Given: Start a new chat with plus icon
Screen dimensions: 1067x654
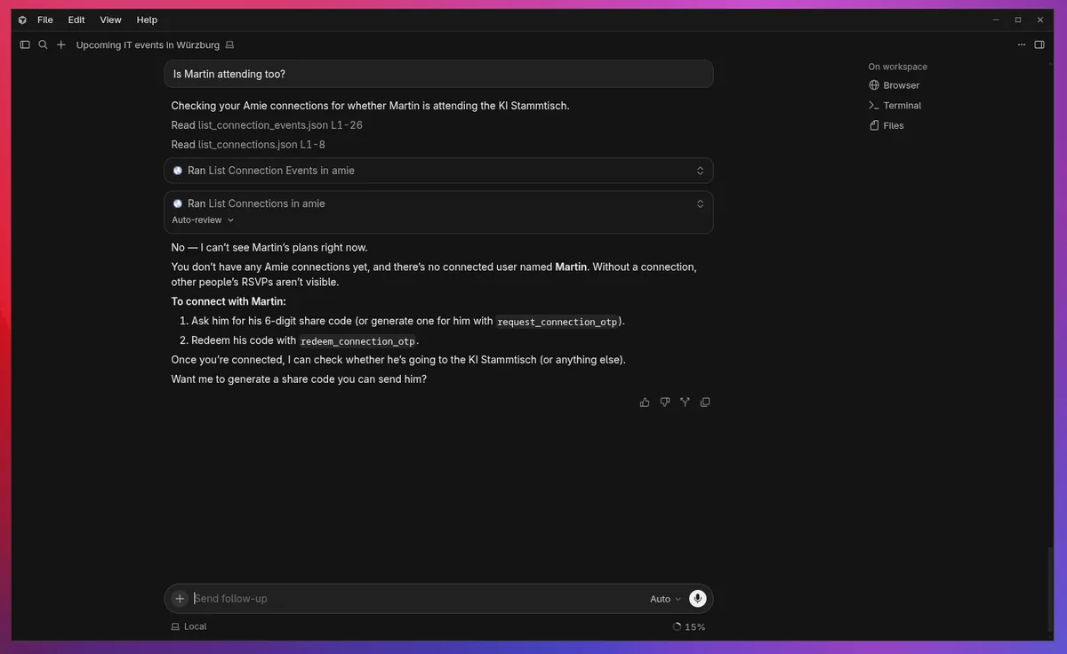Looking at the screenshot, I should (x=61, y=44).
